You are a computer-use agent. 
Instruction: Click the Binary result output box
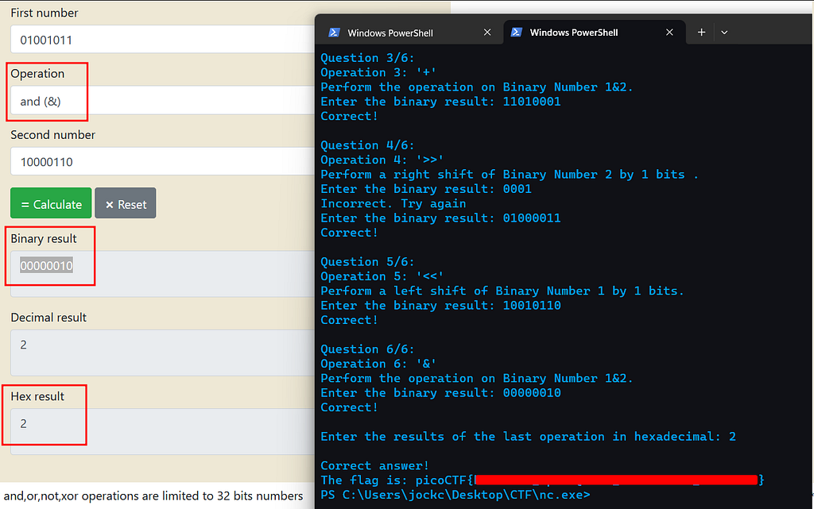click(162, 274)
